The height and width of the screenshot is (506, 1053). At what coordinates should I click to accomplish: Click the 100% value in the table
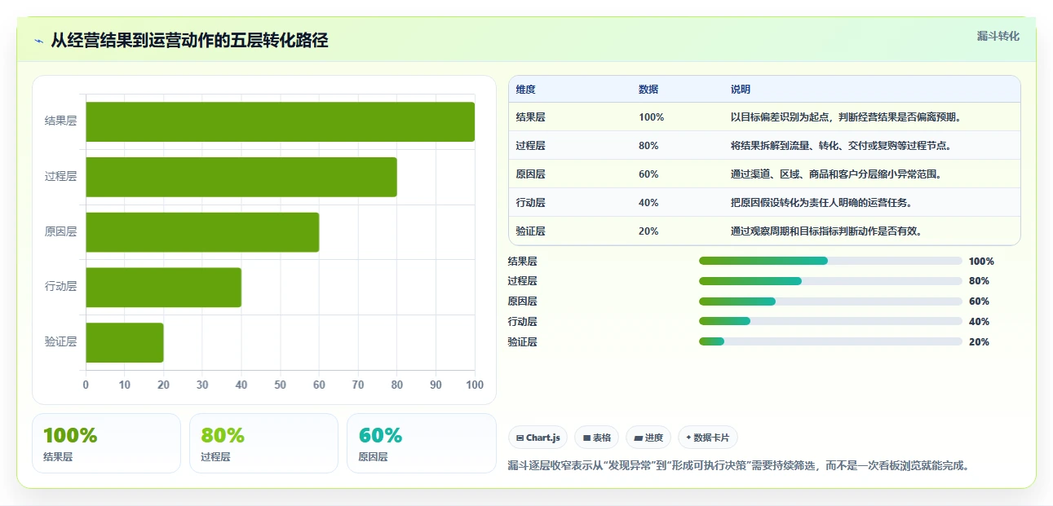pyautogui.click(x=651, y=117)
